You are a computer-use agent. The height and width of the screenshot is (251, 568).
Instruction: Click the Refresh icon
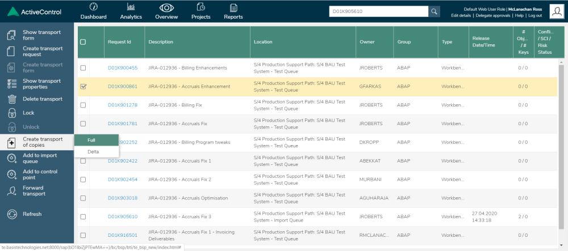pyautogui.click(x=12, y=214)
